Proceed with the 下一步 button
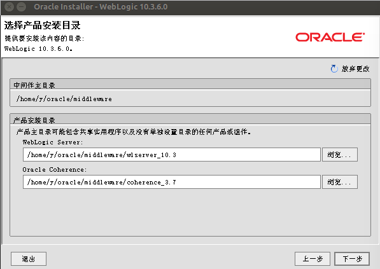The image size is (380, 269). pyautogui.click(x=352, y=259)
